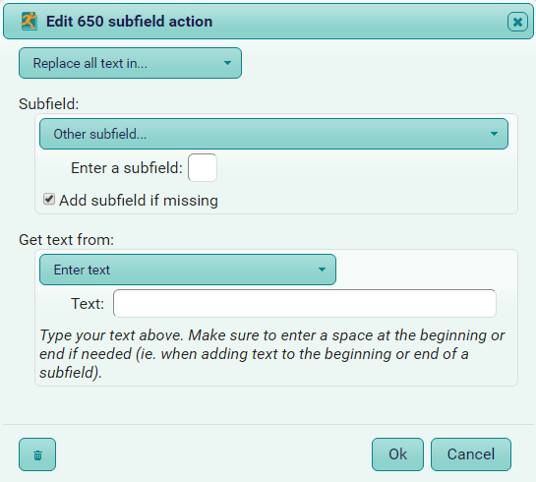The width and height of the screenshot is (536, 482).
Task: Expand the 'Other subfield...' dropdown
Action: click(273, 134)
